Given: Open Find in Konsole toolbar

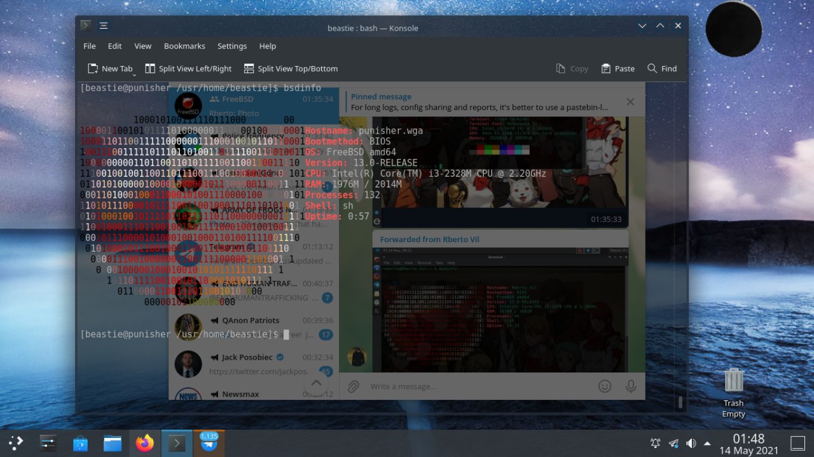Looking at the screenshot, I should click(x=662, y=69).
